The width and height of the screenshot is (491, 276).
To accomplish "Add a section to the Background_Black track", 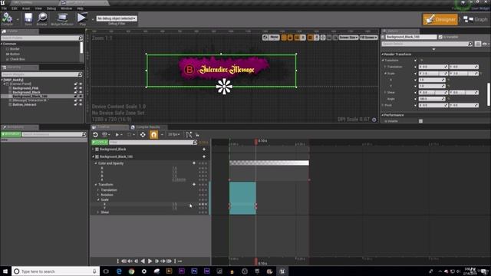I will (204, 149).
